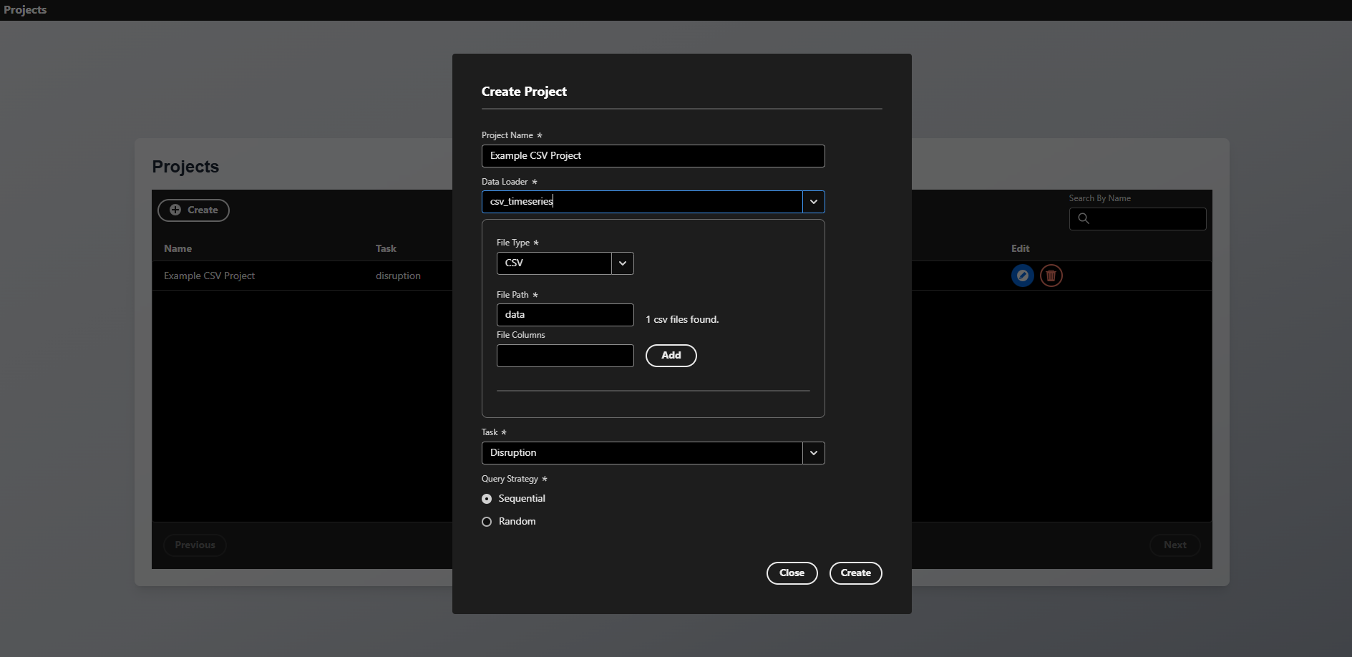Focus the File Columns text field
1352x657 pixels.
[x=565, y=356]
